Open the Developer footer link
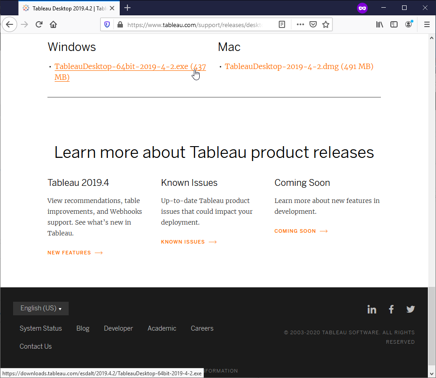 tap(118, 328)
